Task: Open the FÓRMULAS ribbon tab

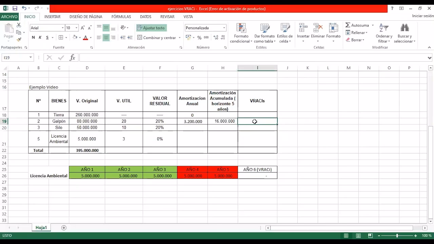Action: [121, 17]
